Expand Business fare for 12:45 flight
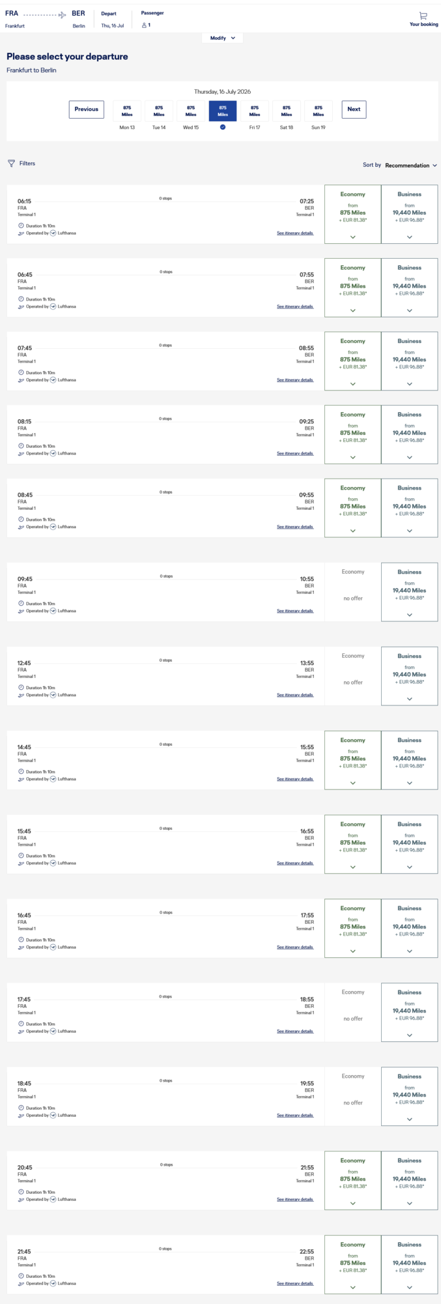This screenshot has height=1304, width=441. pyautogui.click(x=410, y=676)
